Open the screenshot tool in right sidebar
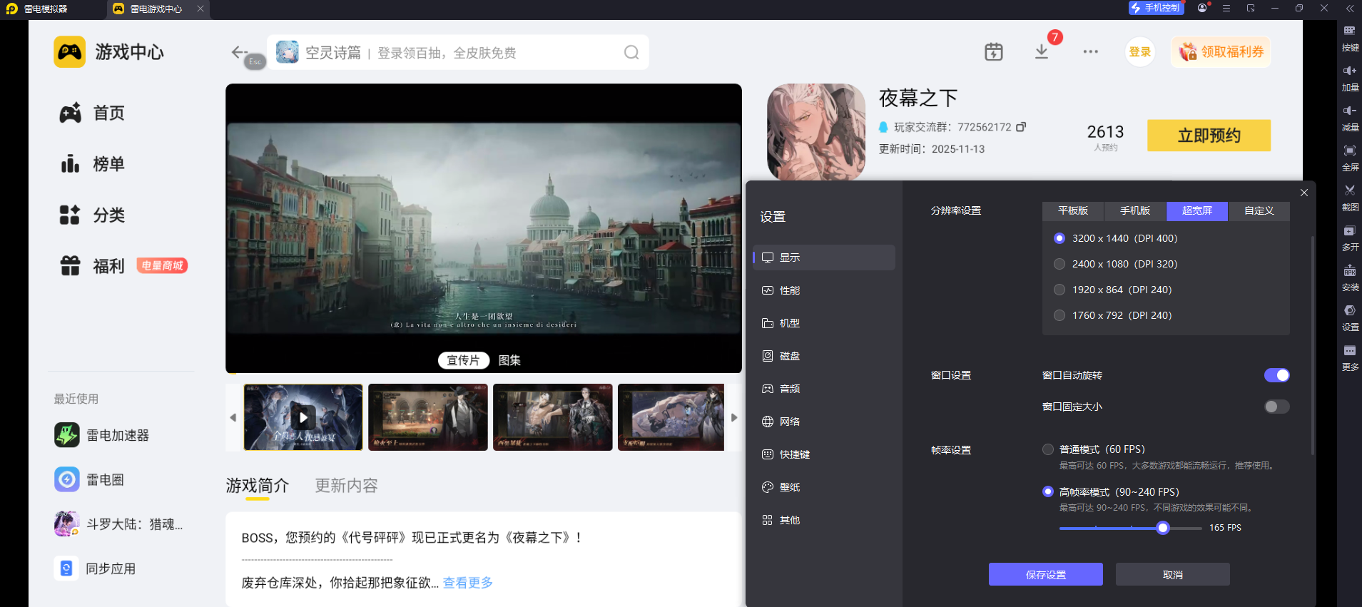Screen dimensions: 1362x607 click(x=1349, y=191)
